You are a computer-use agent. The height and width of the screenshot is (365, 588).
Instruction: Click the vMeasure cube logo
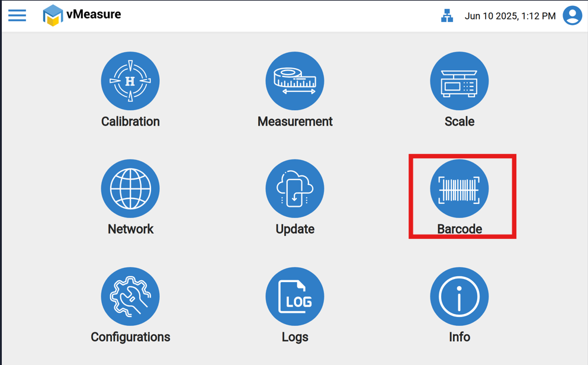pos(53,15)
